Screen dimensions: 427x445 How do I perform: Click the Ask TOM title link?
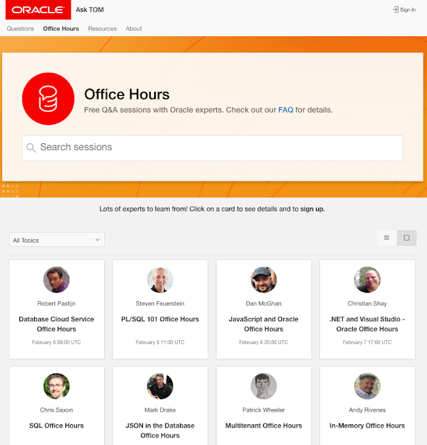click(x=90, y=10)
